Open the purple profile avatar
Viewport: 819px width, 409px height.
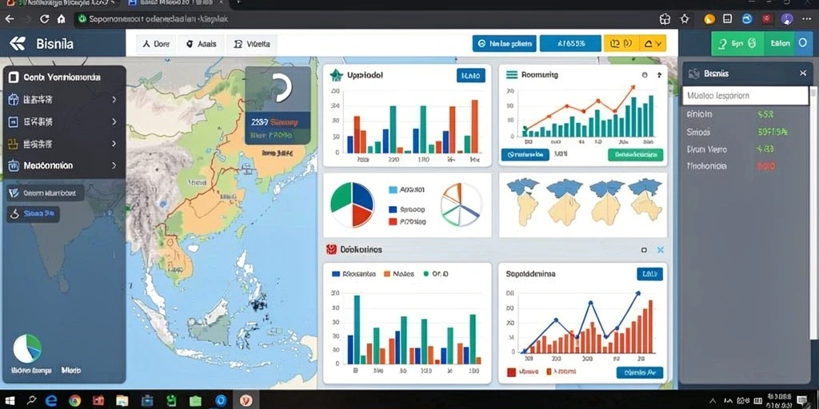click(x=787, y=19)
